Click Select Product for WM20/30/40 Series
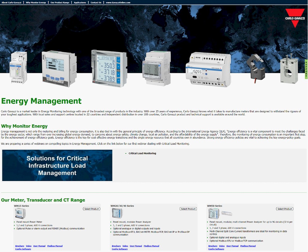This screenshot has height=252, width=308. [188, 209]
